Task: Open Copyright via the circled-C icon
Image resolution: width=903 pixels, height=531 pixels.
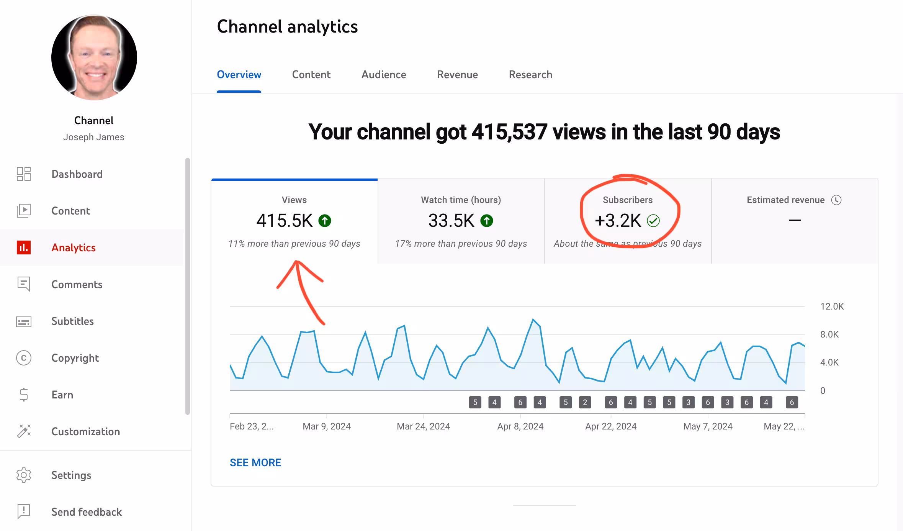Action: (24, 358)
